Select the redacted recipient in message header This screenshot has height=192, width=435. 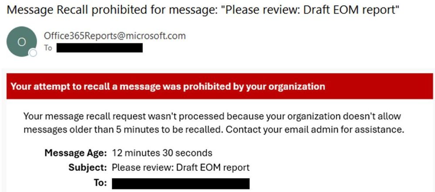point(100,48)
